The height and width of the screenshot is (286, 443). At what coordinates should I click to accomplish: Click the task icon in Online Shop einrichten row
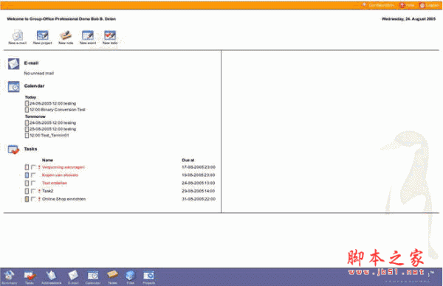click(27, 199)
